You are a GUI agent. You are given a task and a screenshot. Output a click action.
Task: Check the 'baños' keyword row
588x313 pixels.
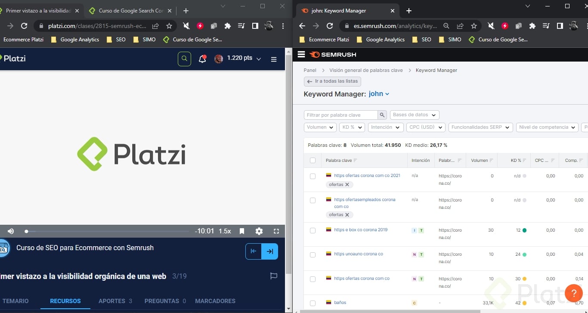click(313, 303)
